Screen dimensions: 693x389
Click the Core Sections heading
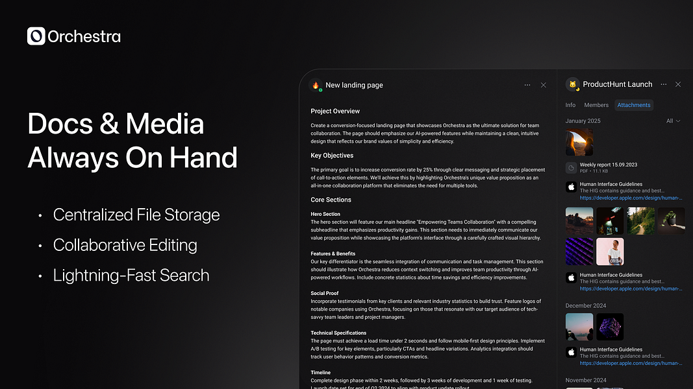coord(331,200)
